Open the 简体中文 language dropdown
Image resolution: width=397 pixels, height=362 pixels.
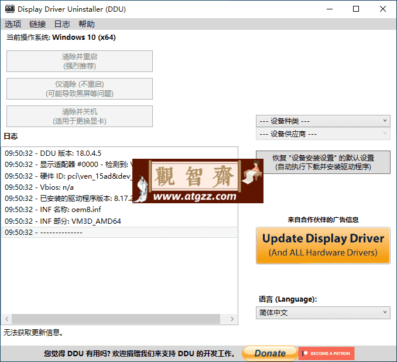click(323, 313)
